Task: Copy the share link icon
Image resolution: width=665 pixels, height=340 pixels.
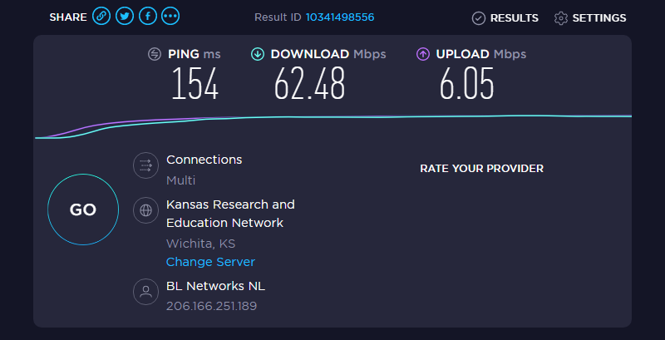Action: 101,17
